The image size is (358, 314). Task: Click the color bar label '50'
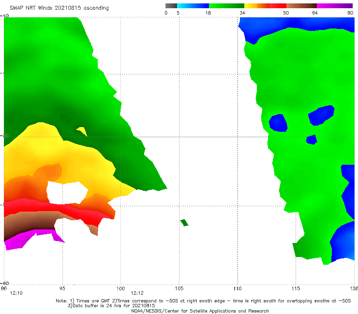(x=286, y=13)
